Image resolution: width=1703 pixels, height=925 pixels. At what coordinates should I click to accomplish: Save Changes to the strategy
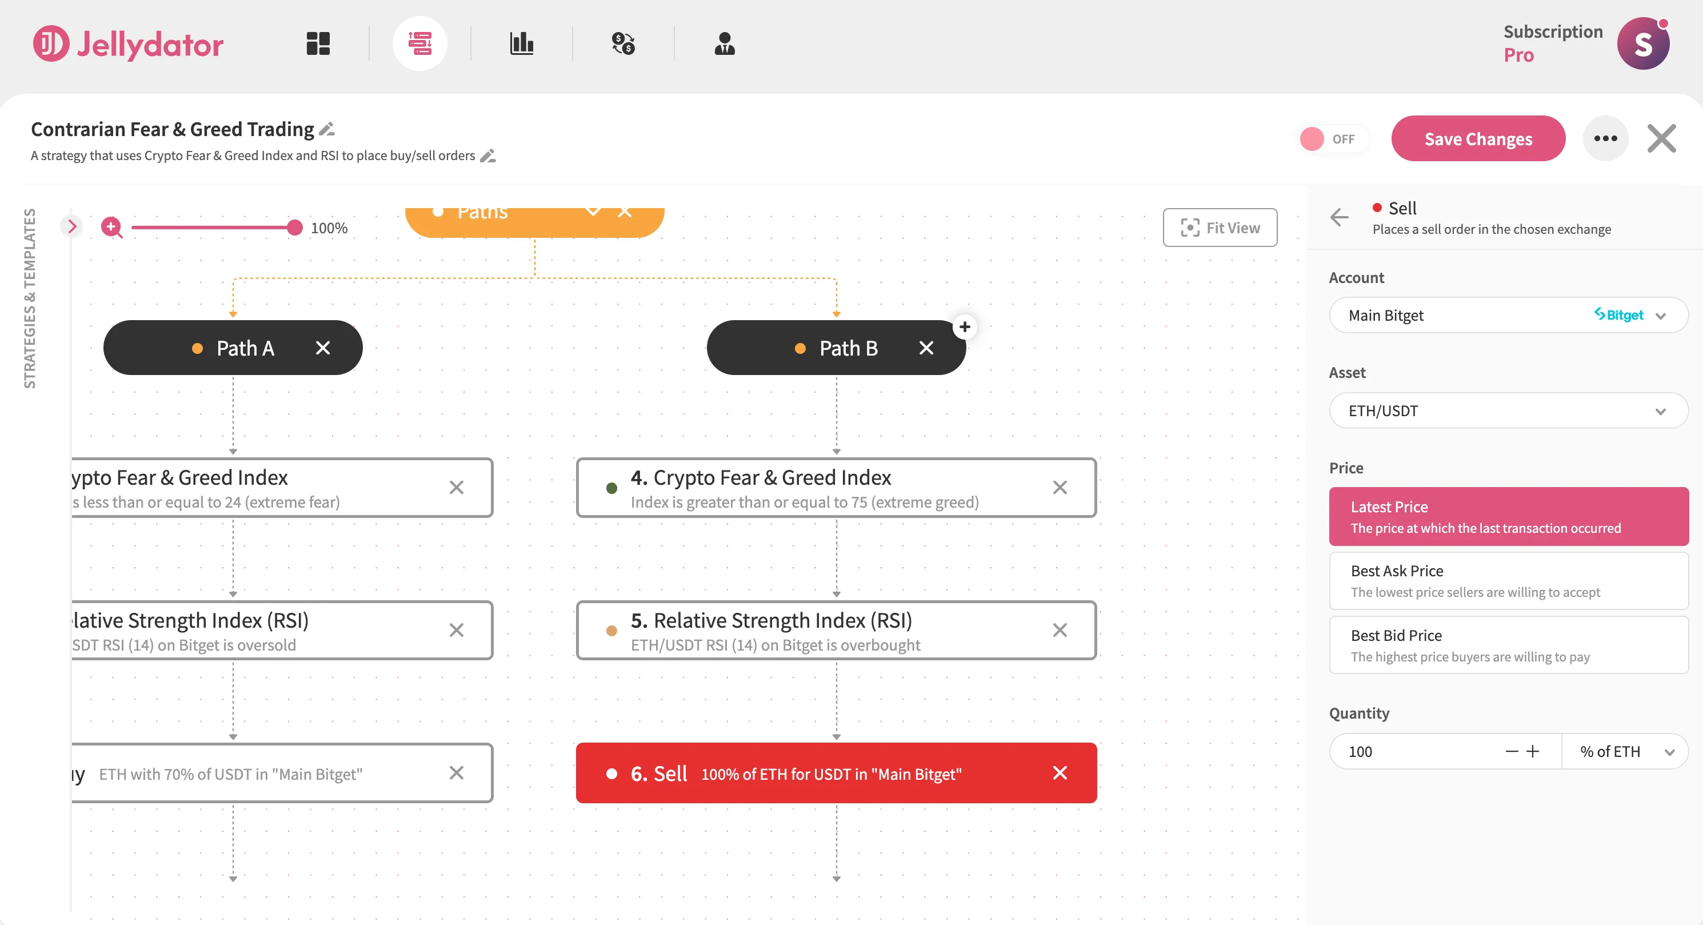click(x=1478, y=138)
